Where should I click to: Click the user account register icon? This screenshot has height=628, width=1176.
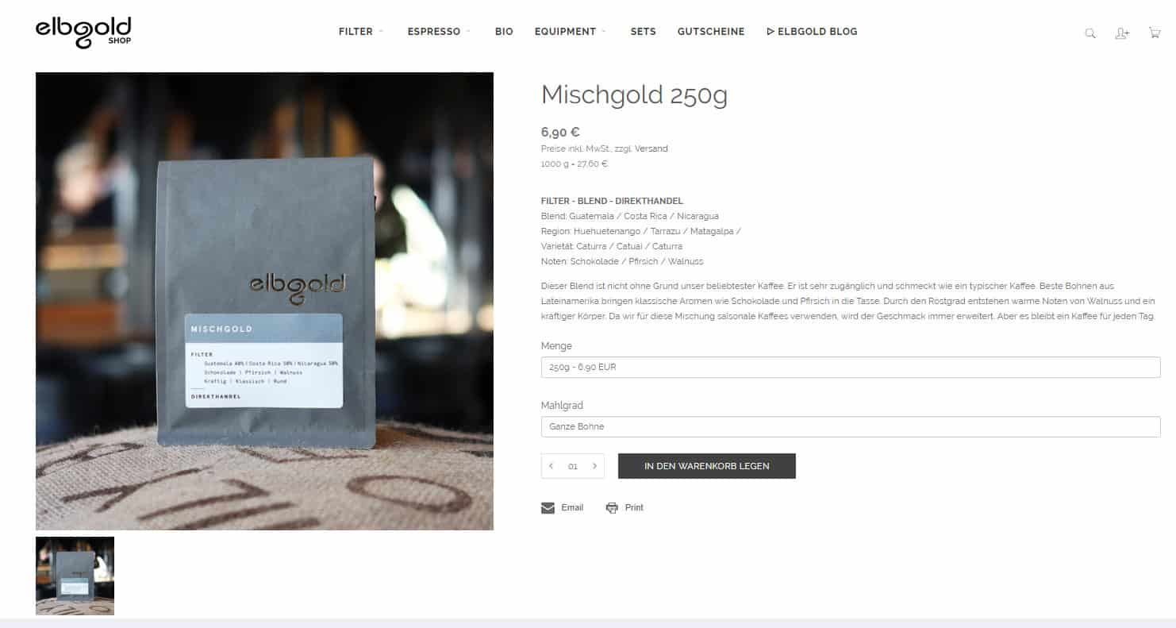click(1122, 33)
